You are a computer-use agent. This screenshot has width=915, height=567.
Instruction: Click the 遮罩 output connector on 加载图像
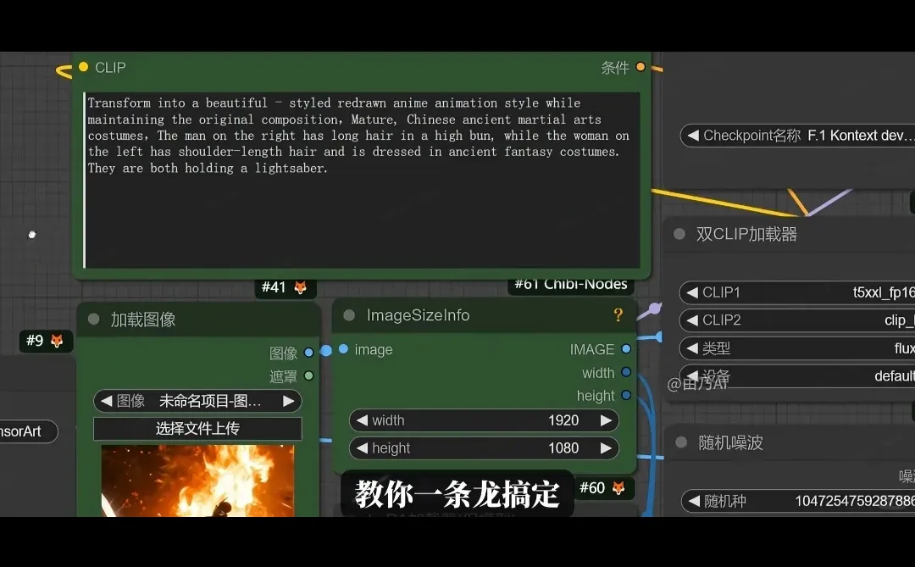[x=308, y=376]
